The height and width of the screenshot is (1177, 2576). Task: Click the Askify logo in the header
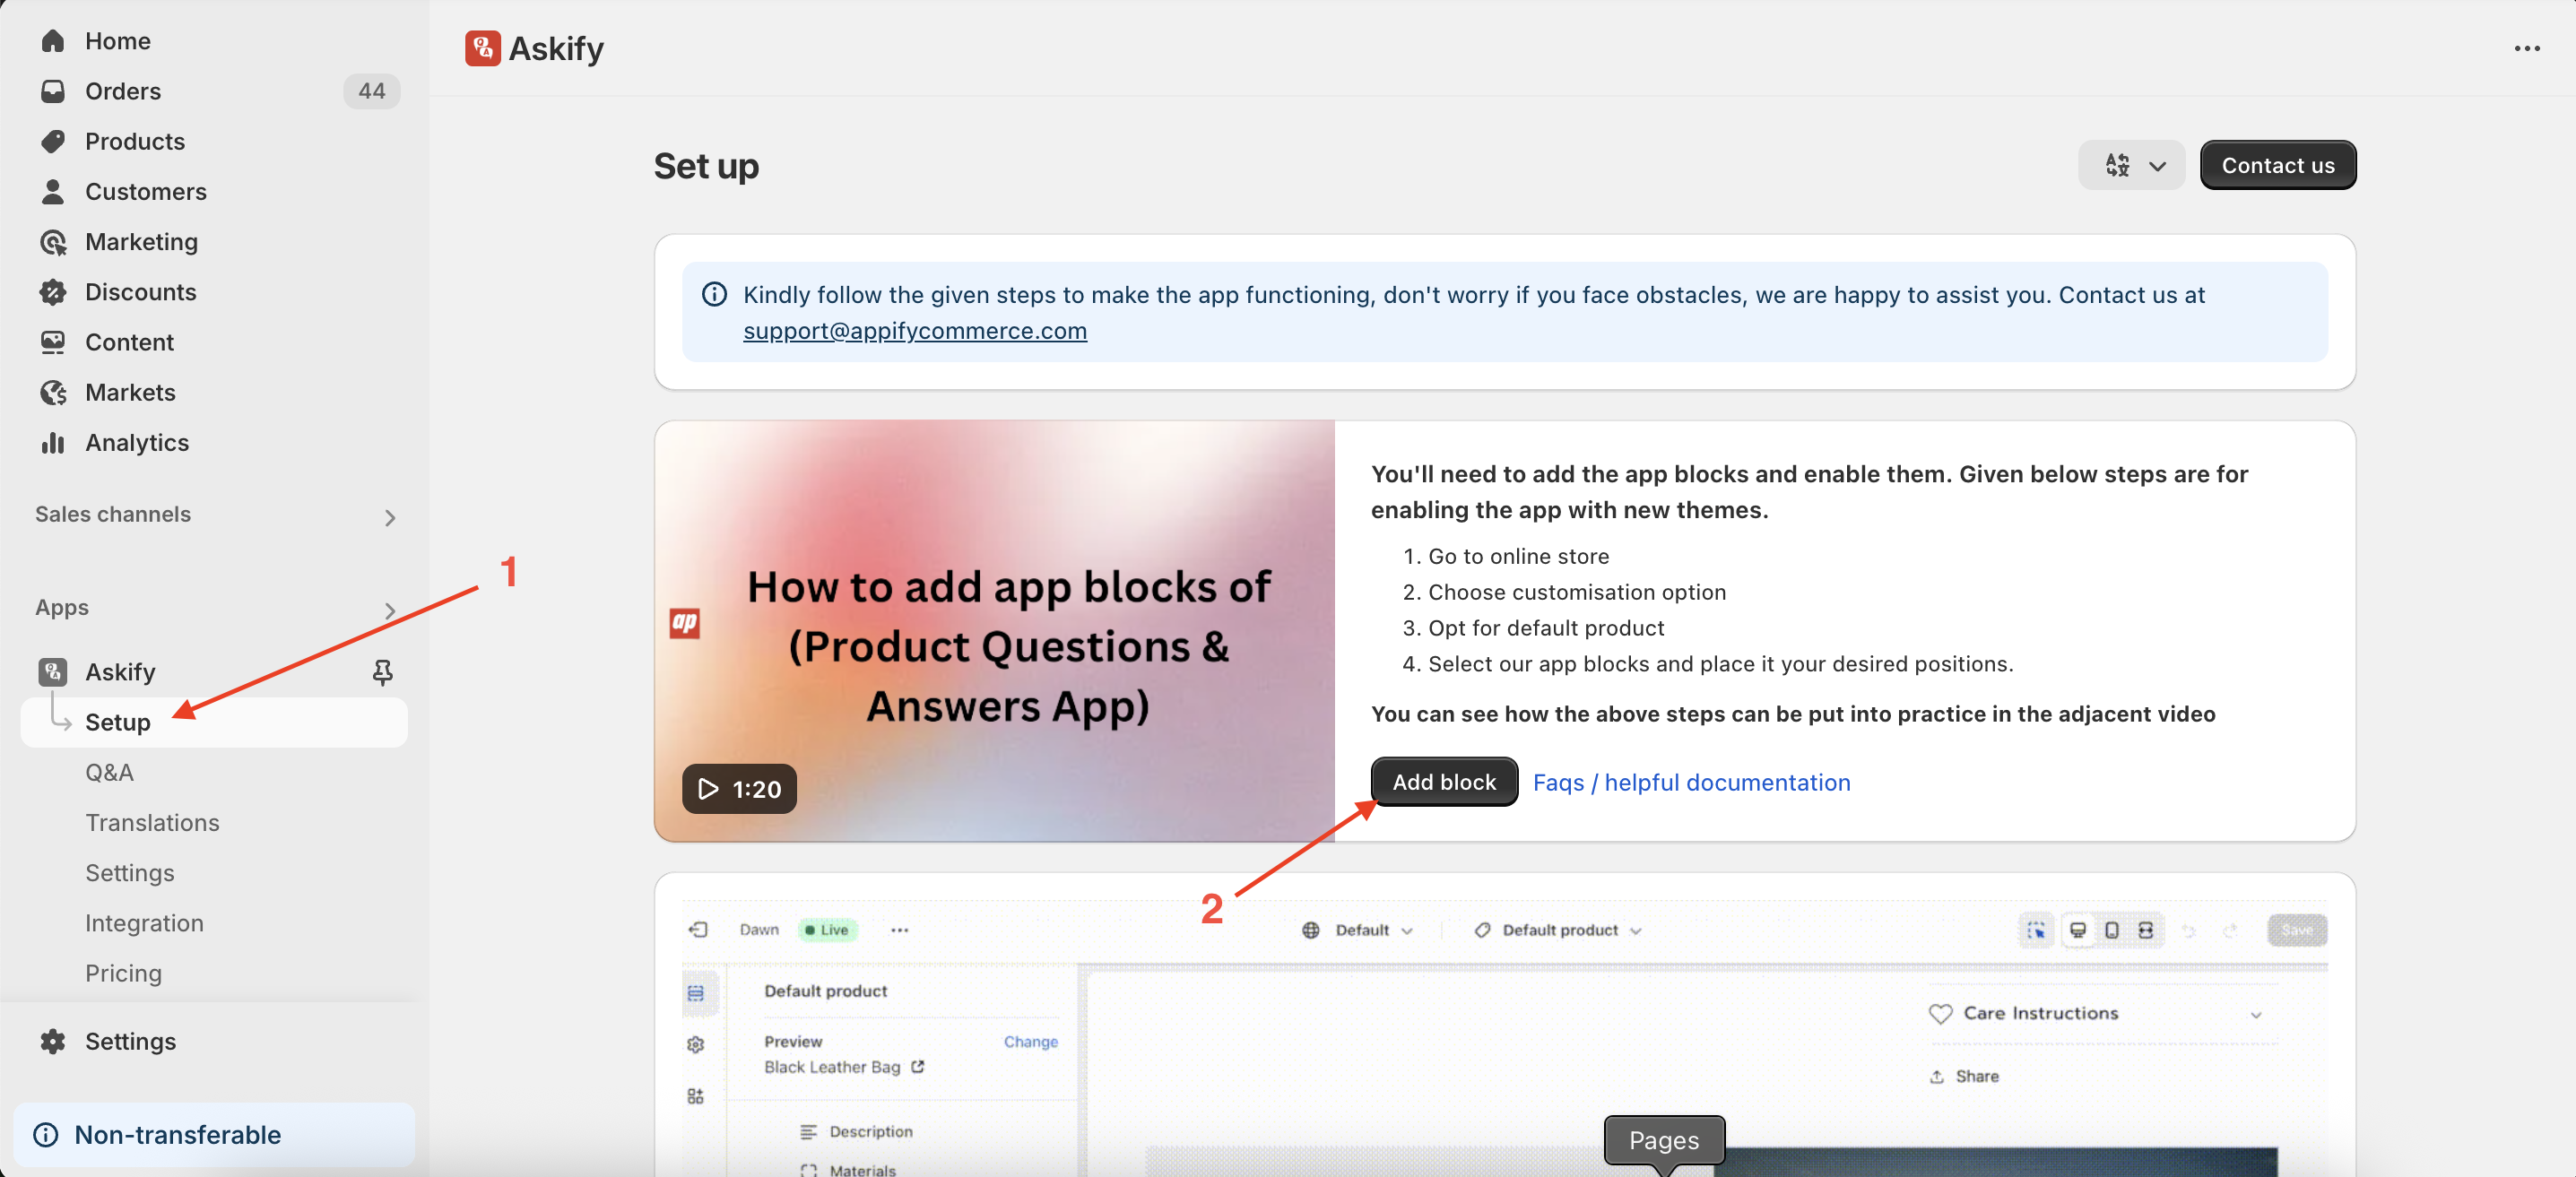(x=482, y=48)
